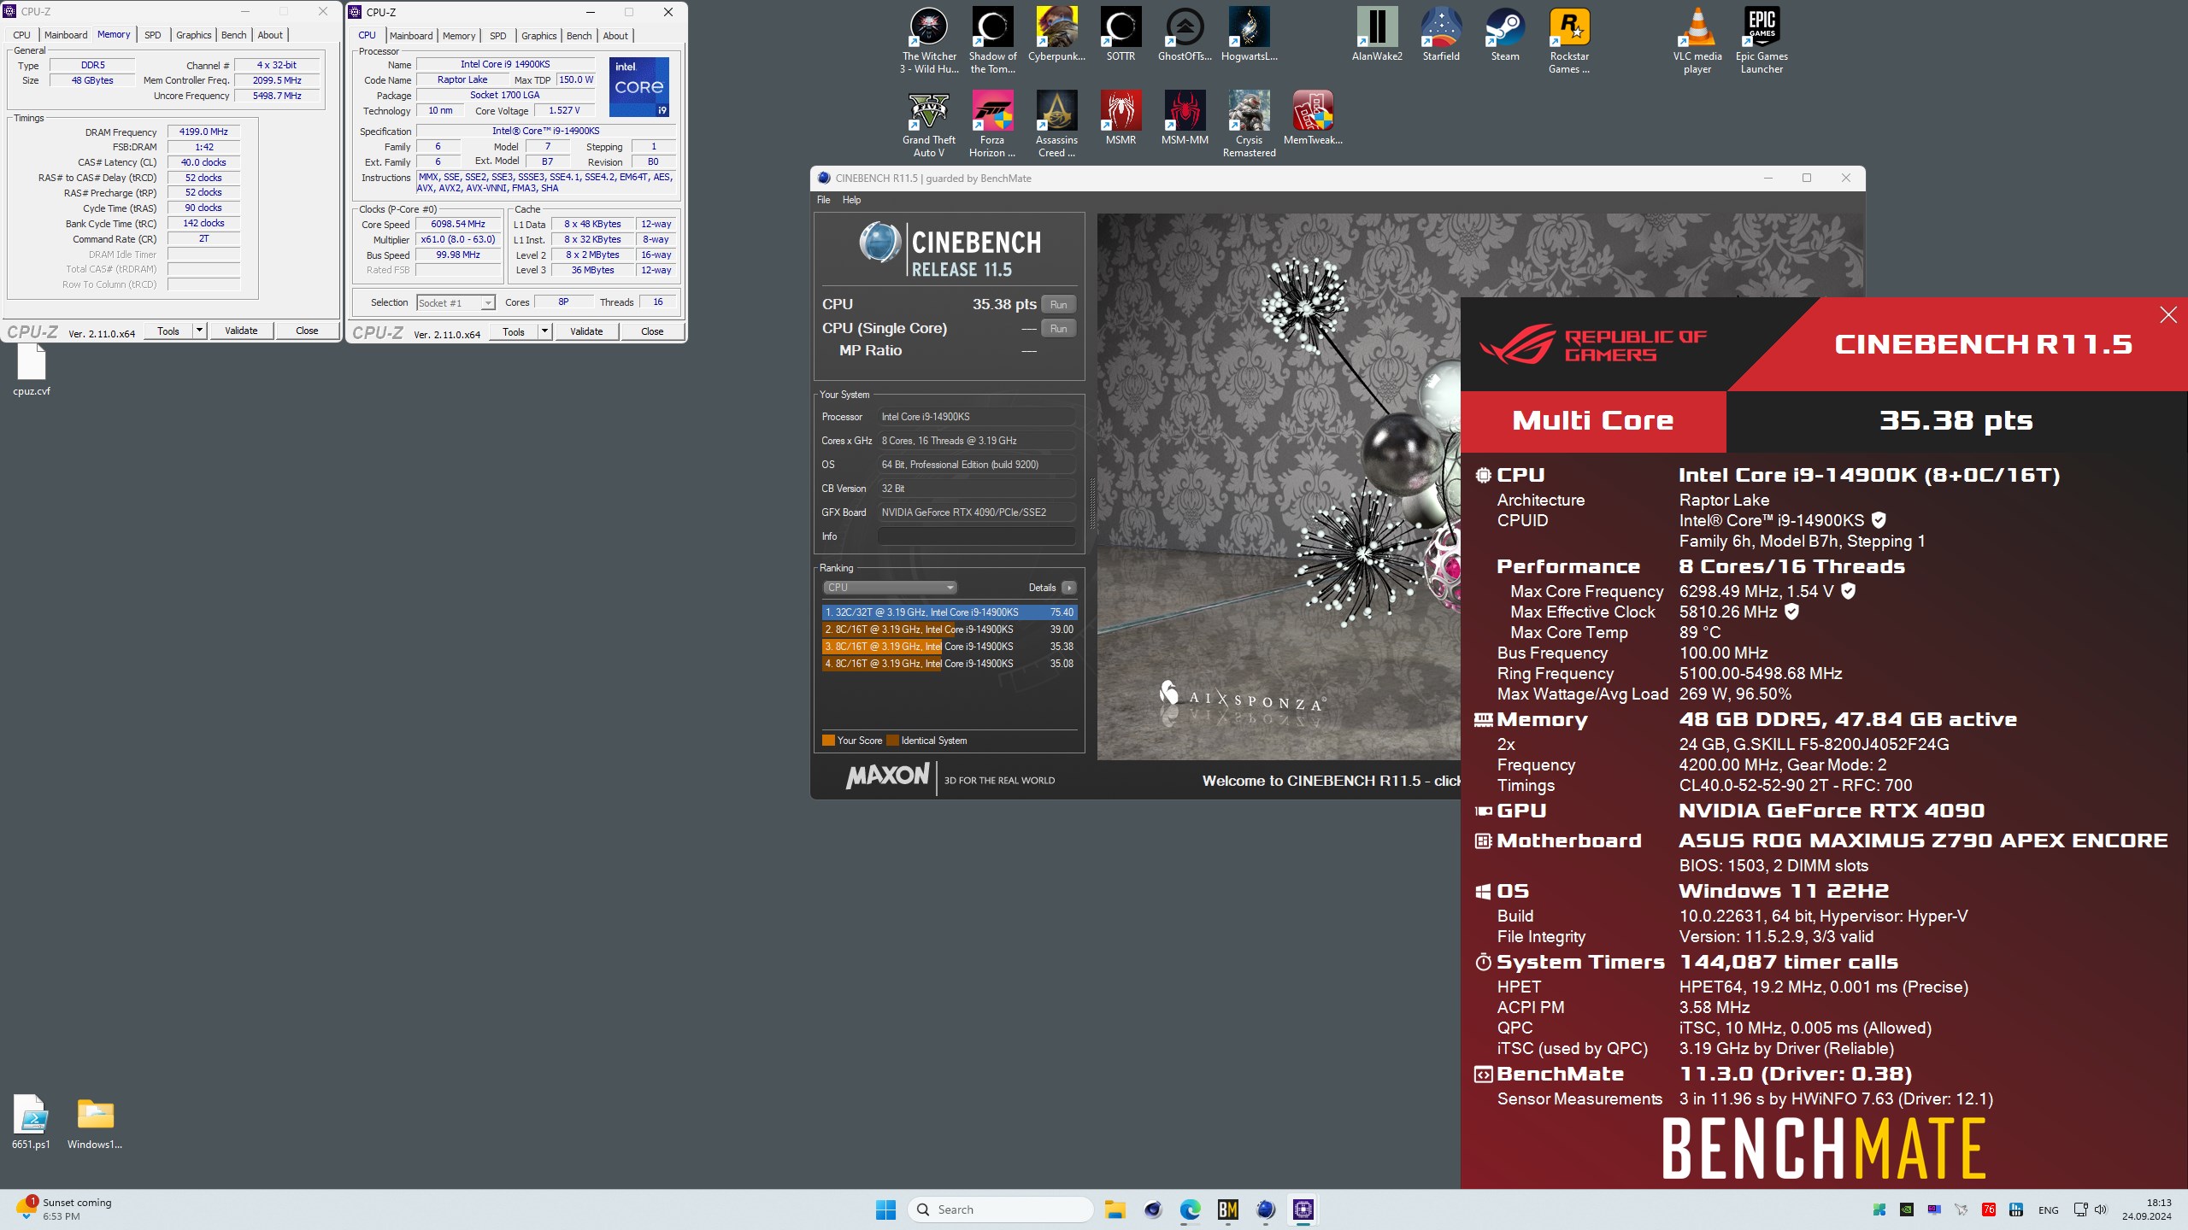Open Cinebench Help menu
The height and width of the screenshot is (1230, 2188).
(x=851, y=200)
